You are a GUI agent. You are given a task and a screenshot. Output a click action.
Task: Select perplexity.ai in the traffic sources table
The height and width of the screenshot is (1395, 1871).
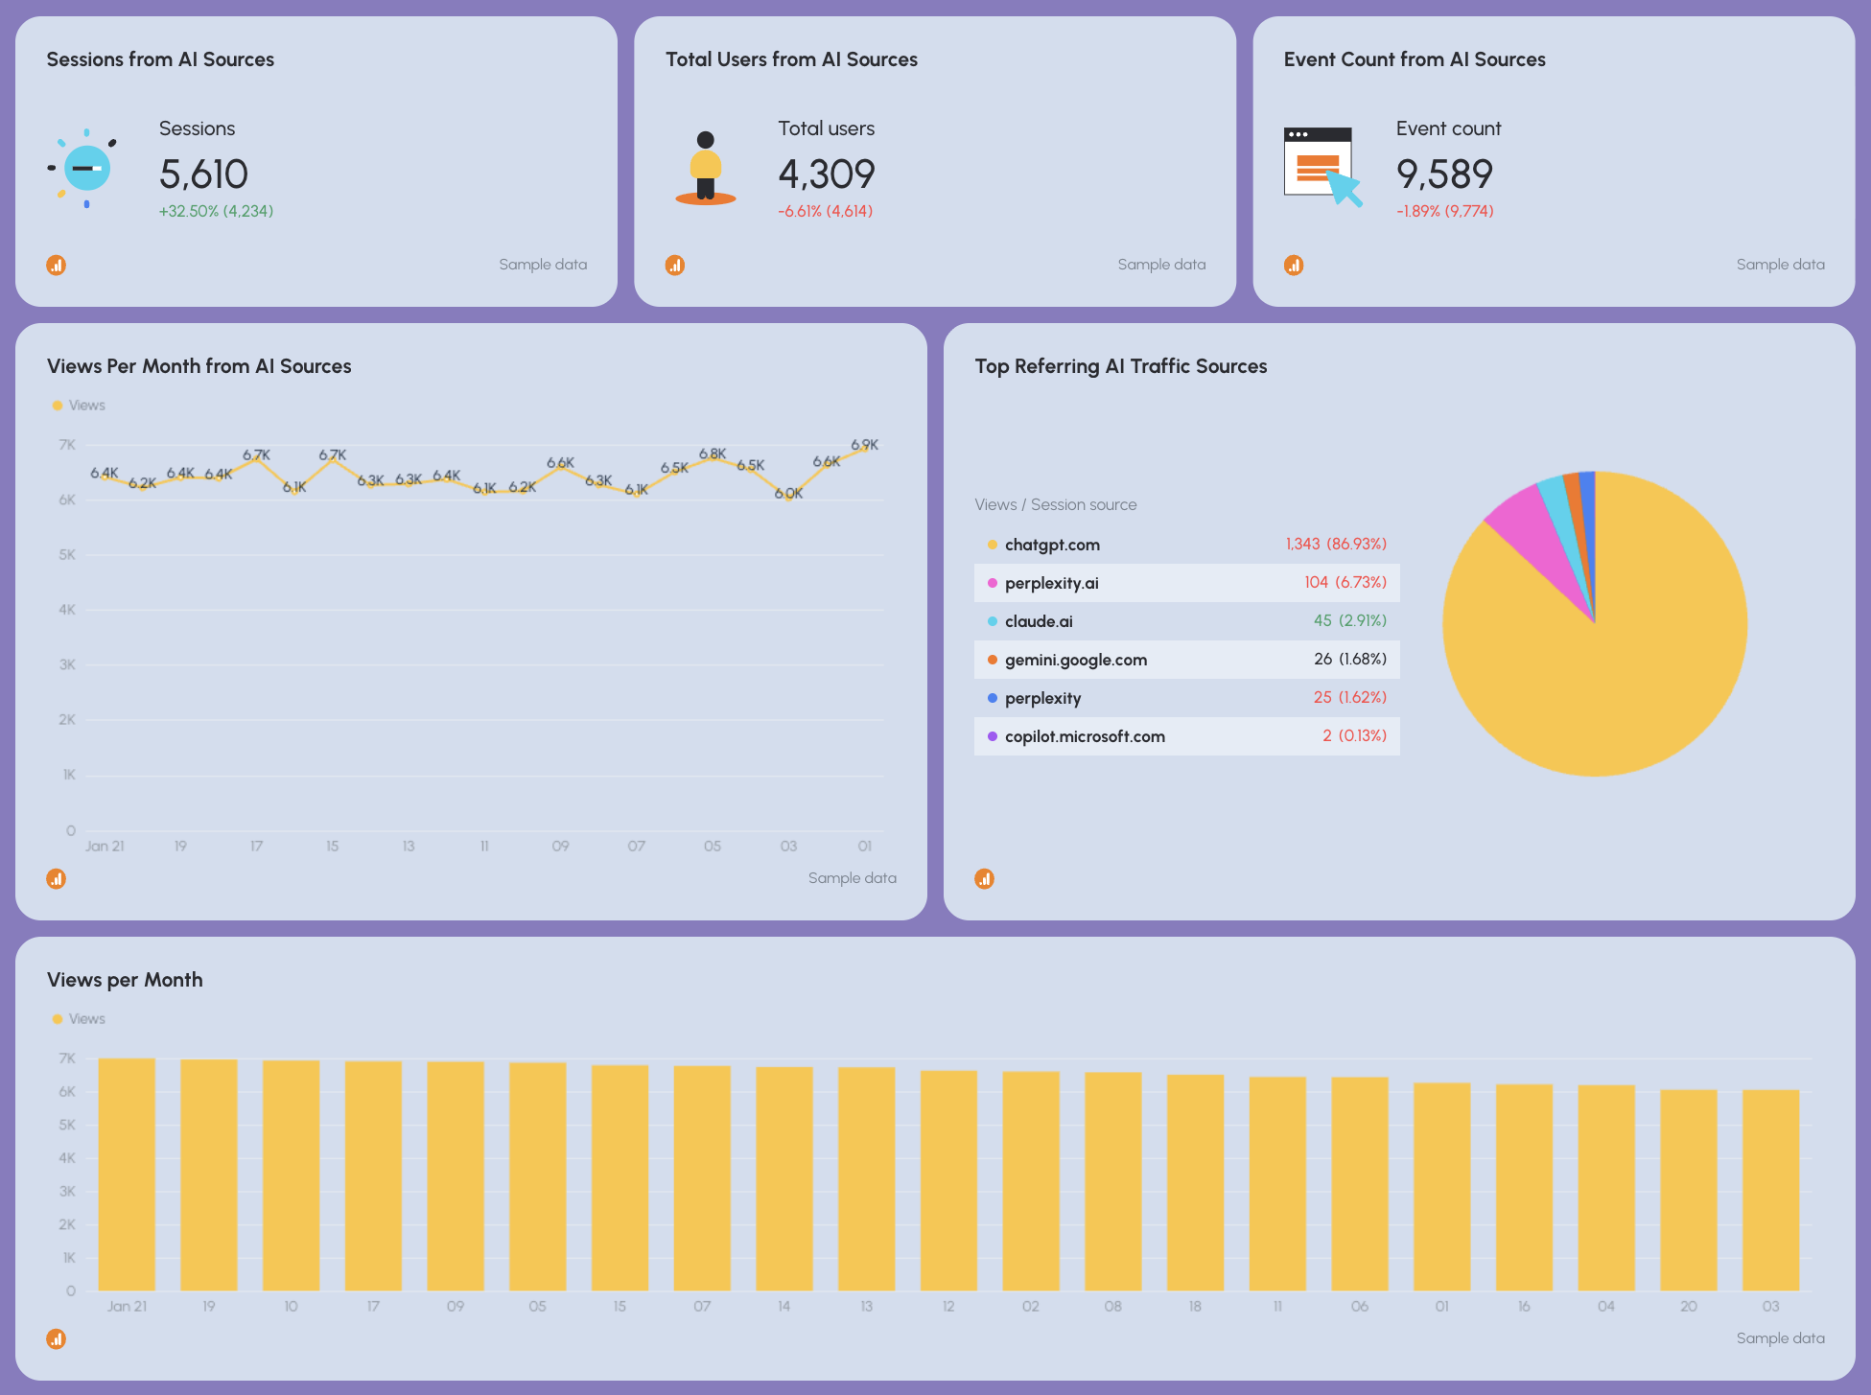click(1052, 582)
